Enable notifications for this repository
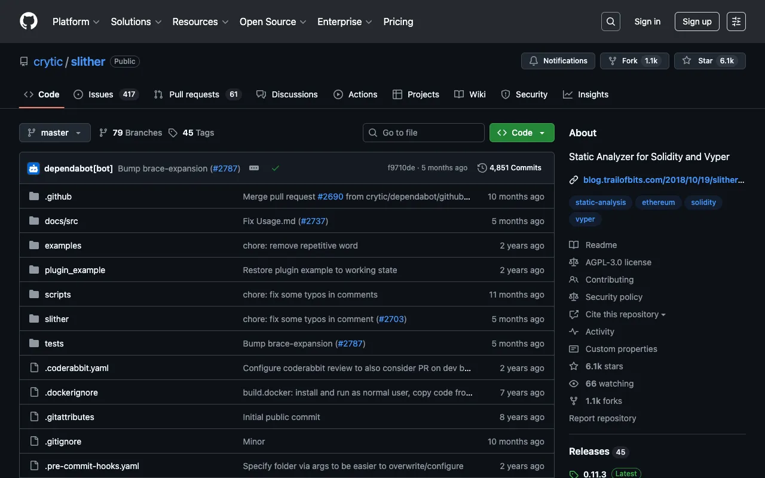The height and width of the screenshot is (478, 765). tap(557, 60)
